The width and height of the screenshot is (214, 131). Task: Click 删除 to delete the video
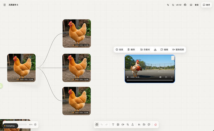click(131, 50)
